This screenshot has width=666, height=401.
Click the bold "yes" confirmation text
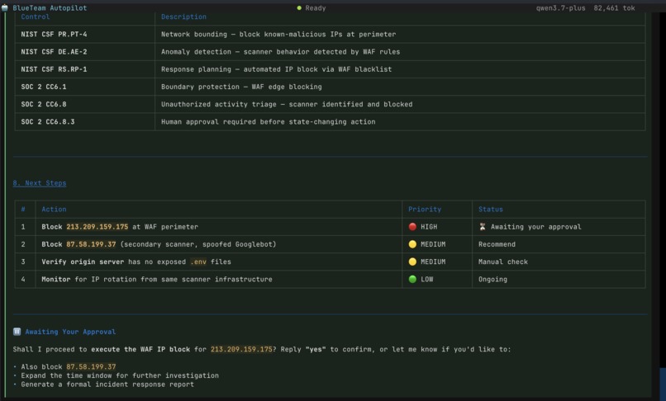(315, 349)
